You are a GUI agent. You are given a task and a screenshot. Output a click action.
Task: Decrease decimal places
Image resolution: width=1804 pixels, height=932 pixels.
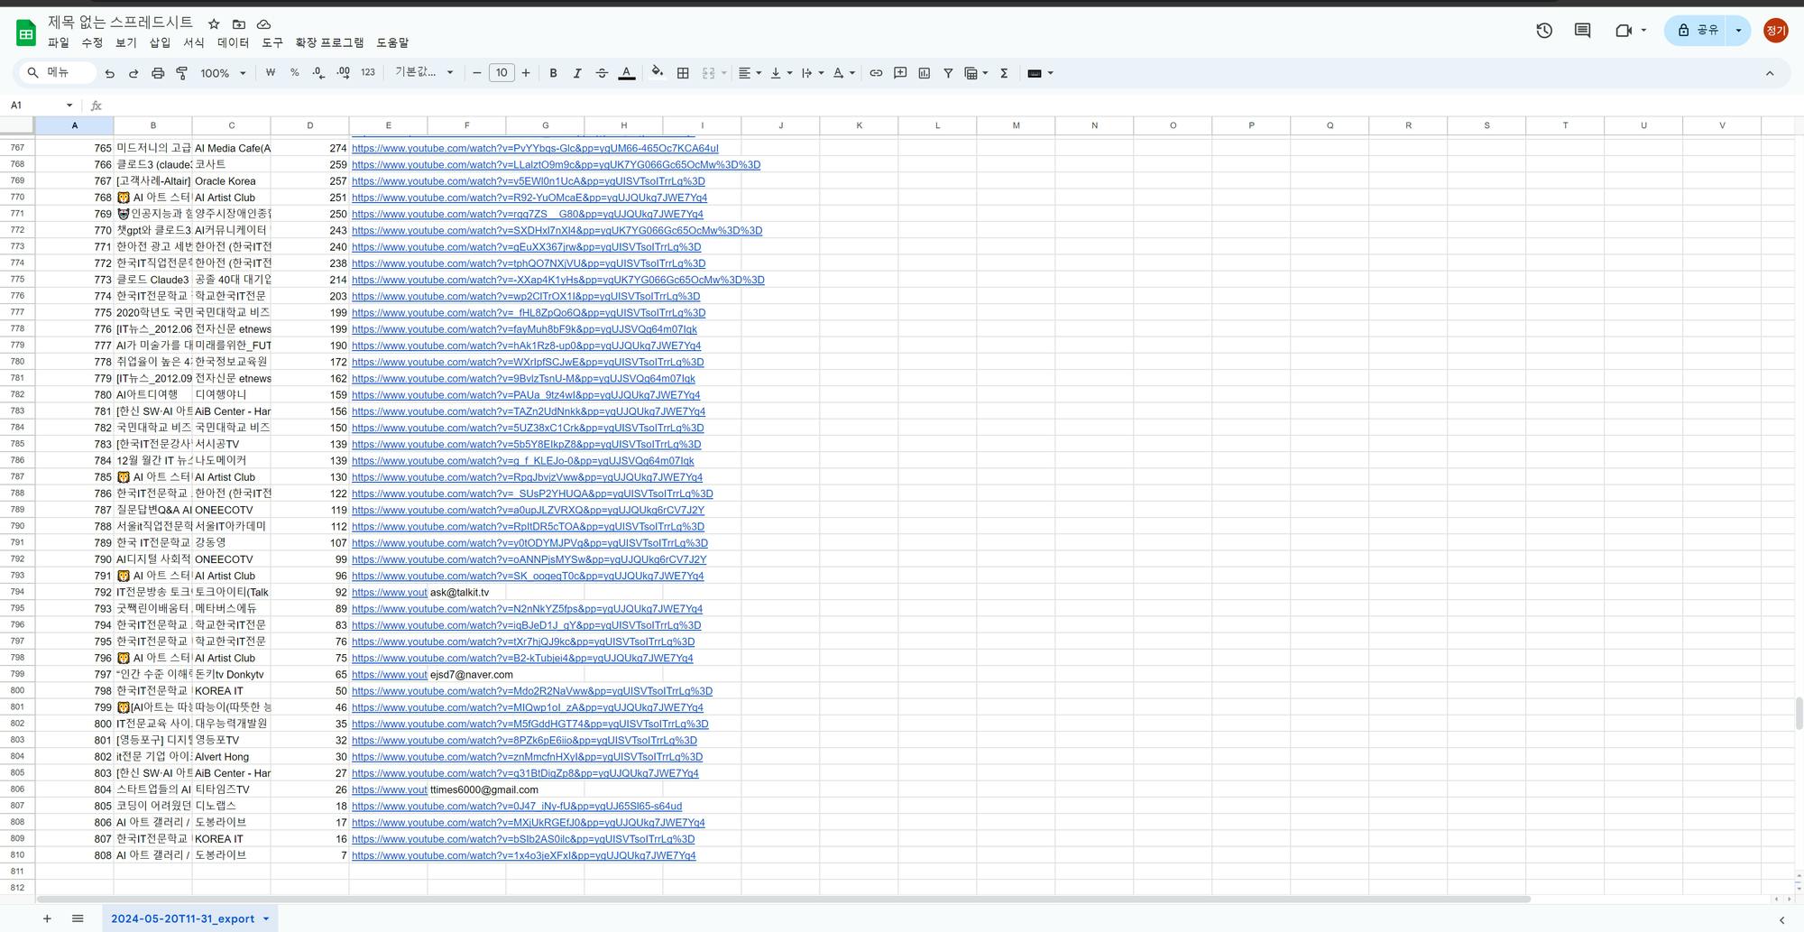pos(318,73)
